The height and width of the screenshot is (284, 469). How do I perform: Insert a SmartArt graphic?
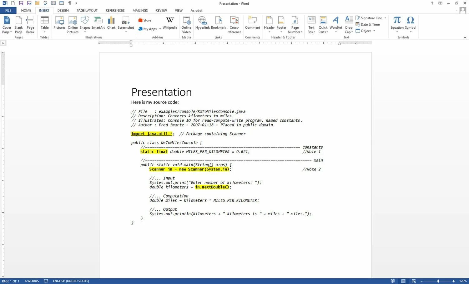(x=98, y=23)
